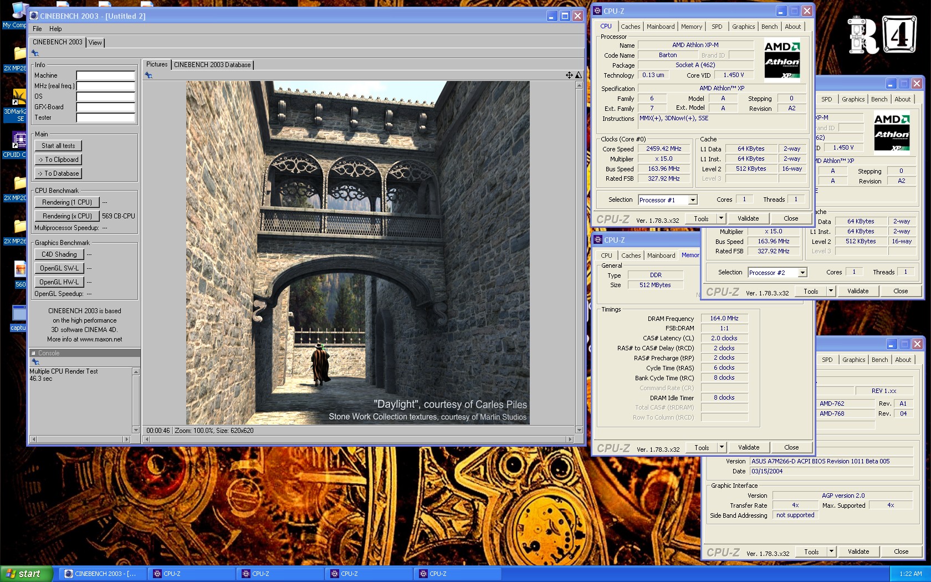Switch to the CINEBENCH 2003 Database tab

pos(212,65)
